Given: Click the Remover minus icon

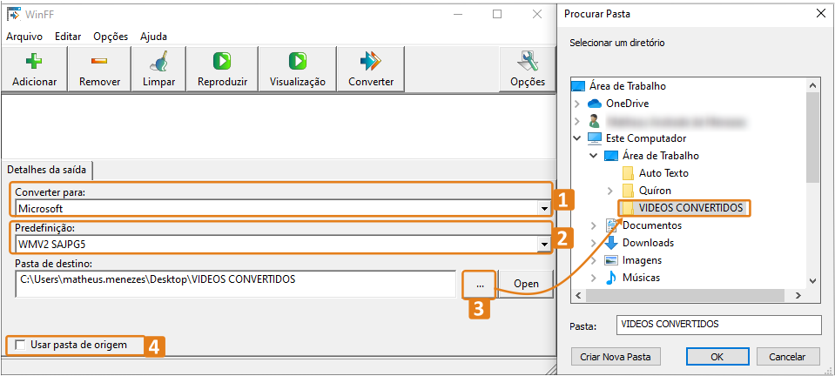Looking at the screenshot, I should 99,61.
